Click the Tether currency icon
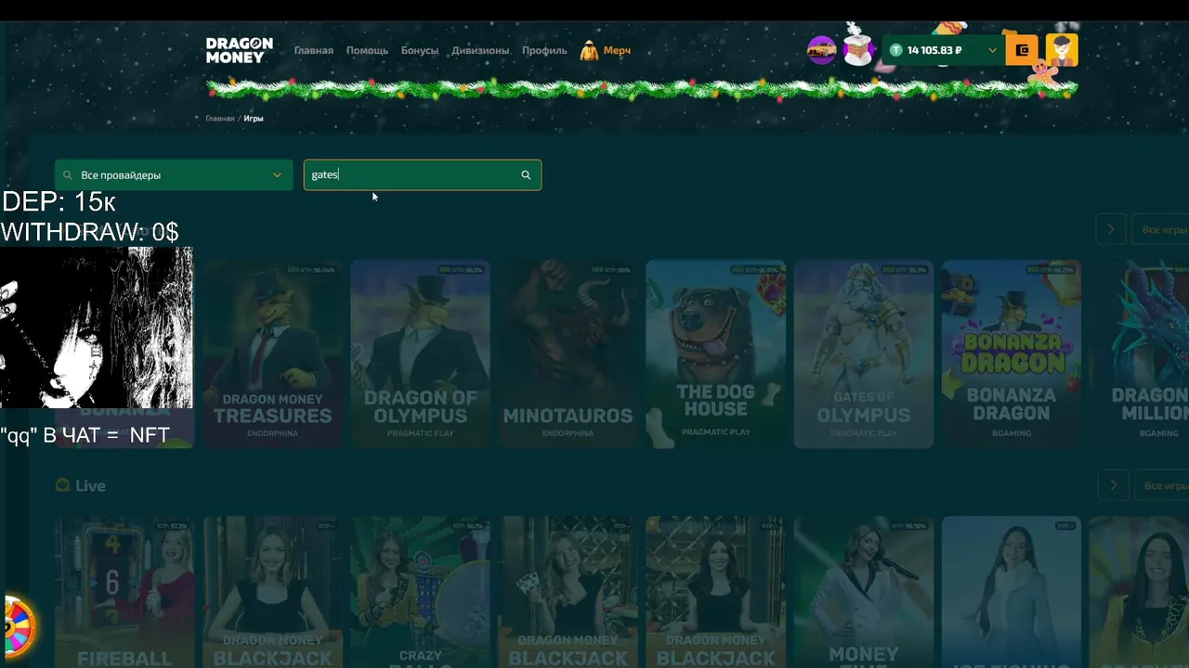1189x668 pixels. [895, 50]
